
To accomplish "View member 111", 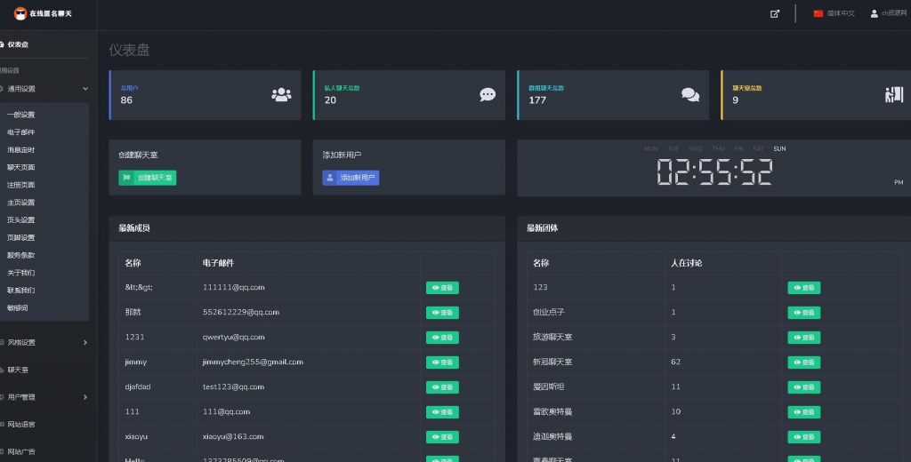I will click(442, 412).
